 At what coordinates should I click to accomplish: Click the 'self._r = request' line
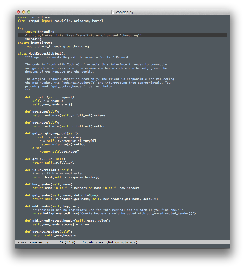point(48,101)
